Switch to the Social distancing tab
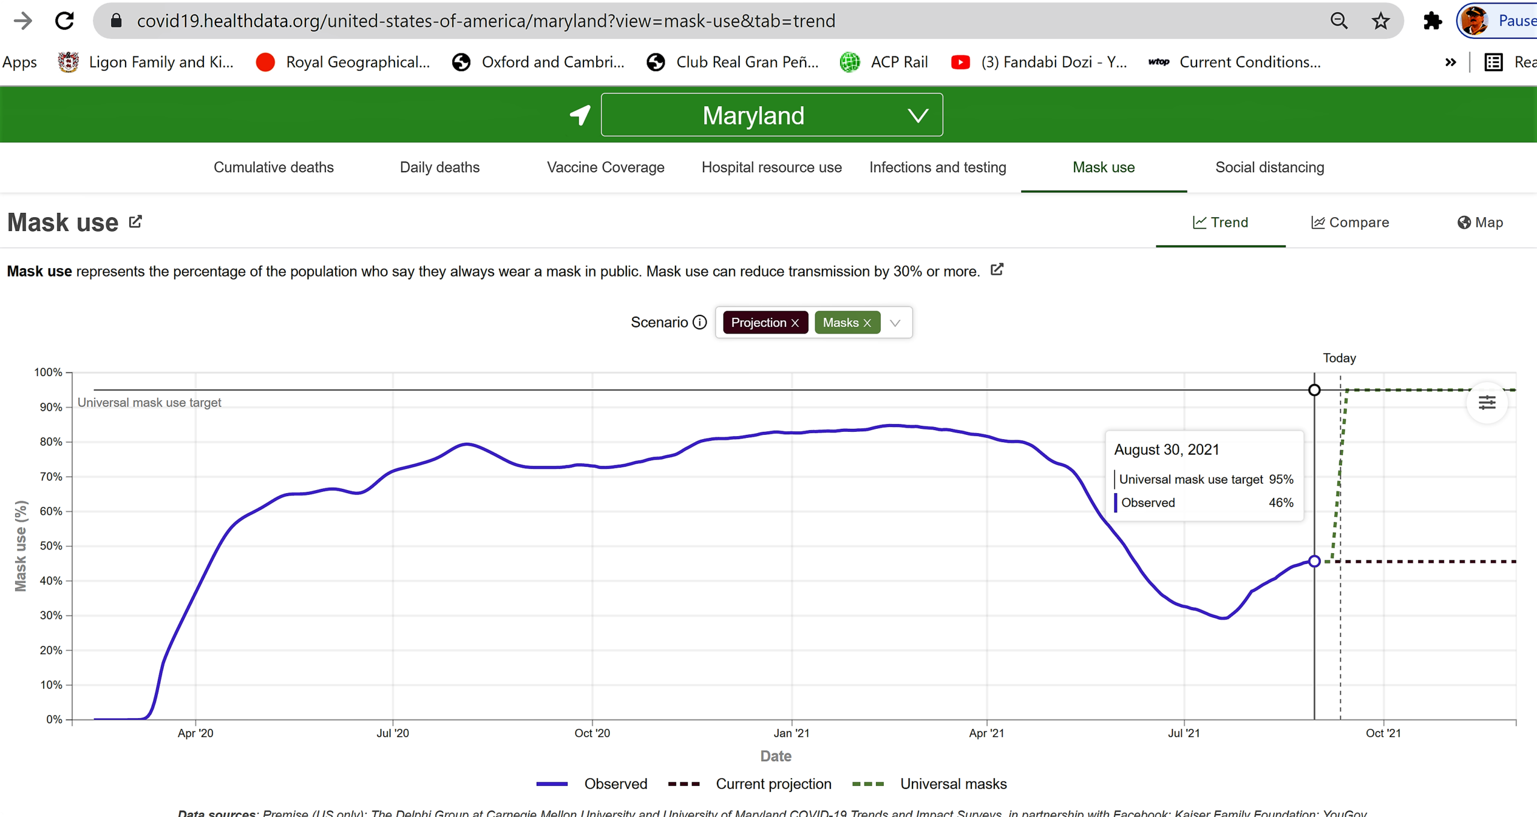 coord(1269,167)
